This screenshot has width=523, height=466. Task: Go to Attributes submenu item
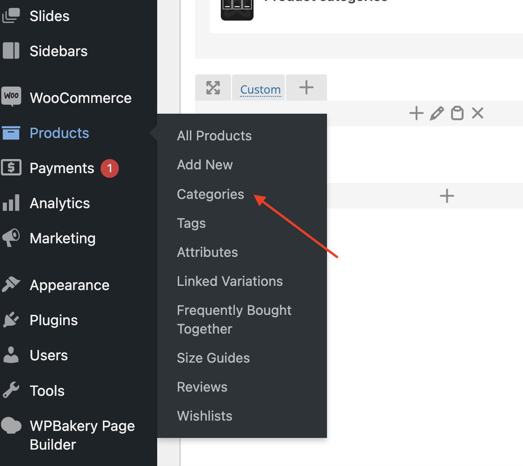(207, 252)
